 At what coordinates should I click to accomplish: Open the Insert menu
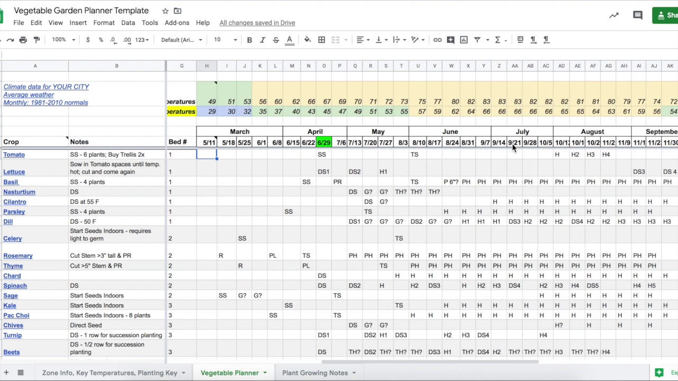point(78,23)
